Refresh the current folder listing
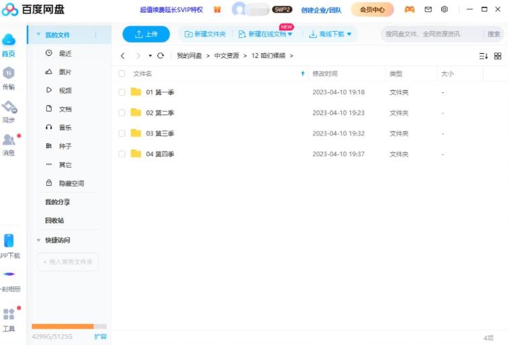 (x=160, y=56)
